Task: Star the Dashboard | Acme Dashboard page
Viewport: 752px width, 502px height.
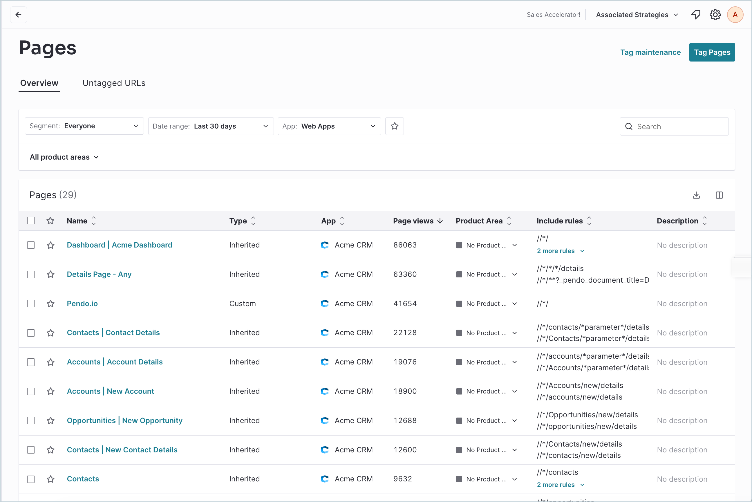Action: pos(50,245)
